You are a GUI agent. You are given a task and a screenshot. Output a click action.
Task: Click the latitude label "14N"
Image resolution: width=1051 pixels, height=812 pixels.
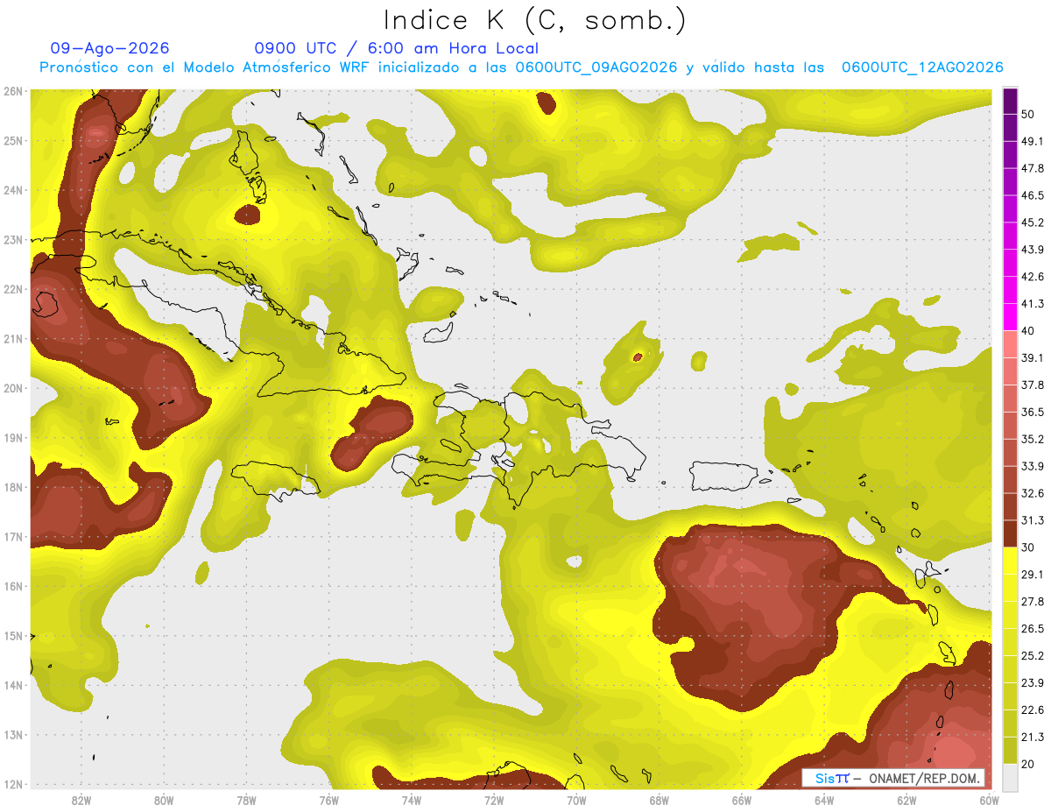[x=13, y=685]
